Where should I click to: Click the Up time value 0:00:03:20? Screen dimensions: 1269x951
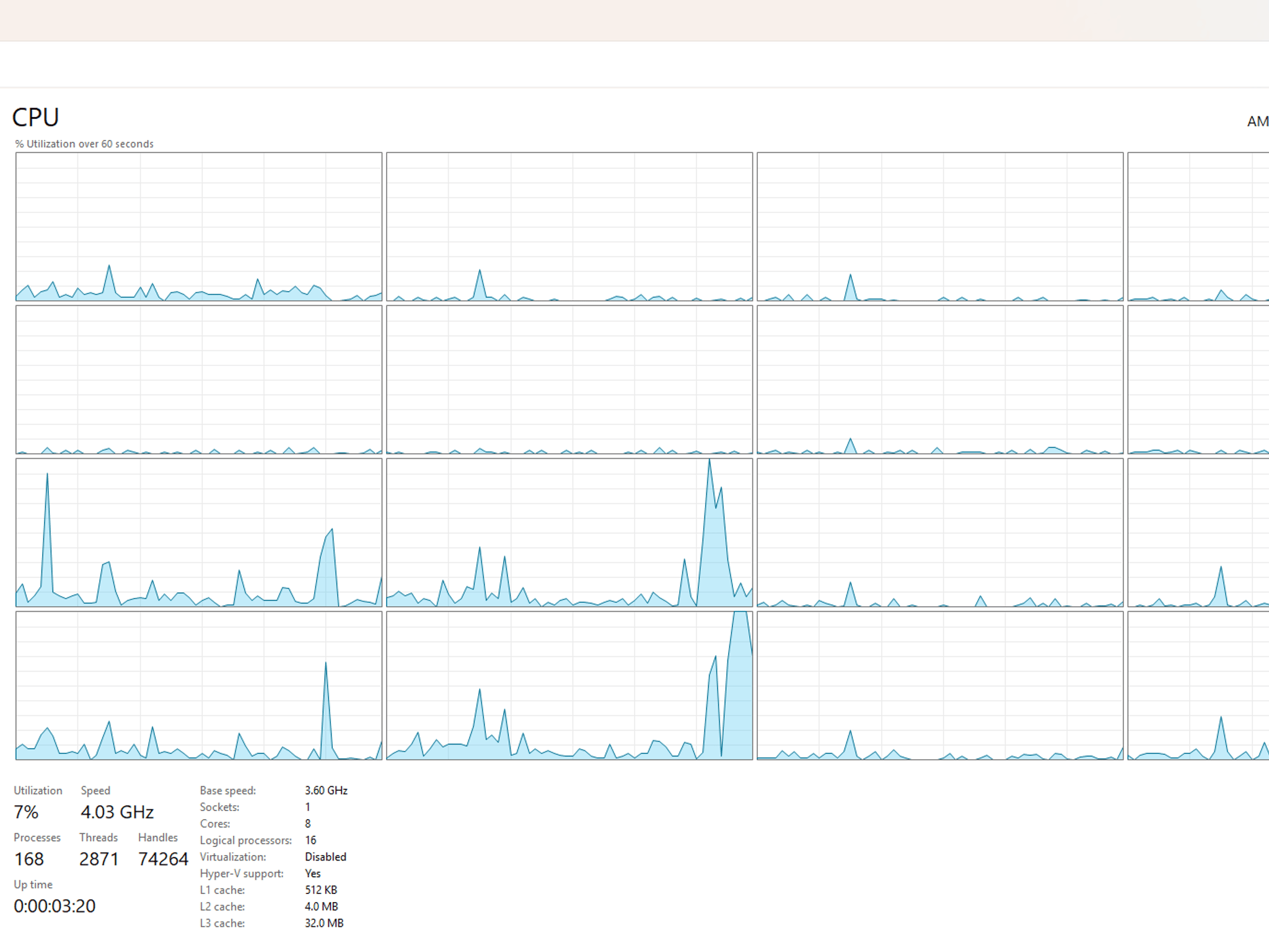click(x=55, y=906)
